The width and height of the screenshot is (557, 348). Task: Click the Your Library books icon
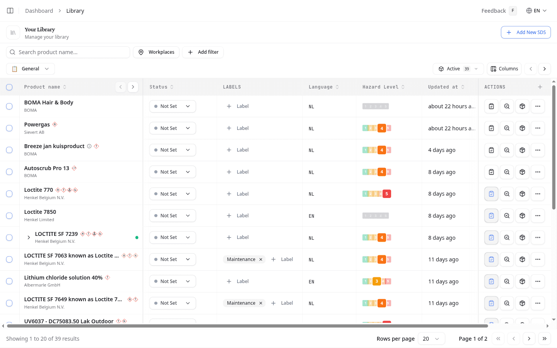[x=13, y=32]
